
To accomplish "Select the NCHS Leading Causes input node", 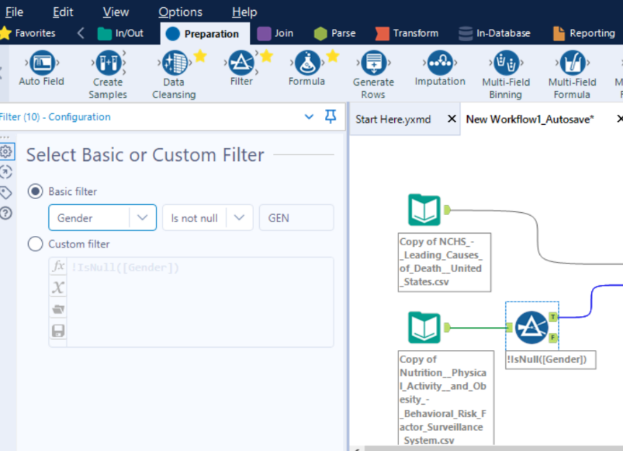I will (424, 210).
